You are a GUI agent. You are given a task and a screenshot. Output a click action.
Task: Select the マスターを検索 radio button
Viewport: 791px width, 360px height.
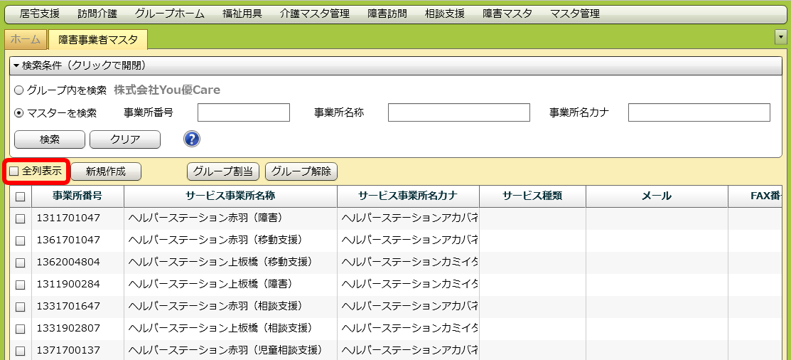(x=19, y=113)
